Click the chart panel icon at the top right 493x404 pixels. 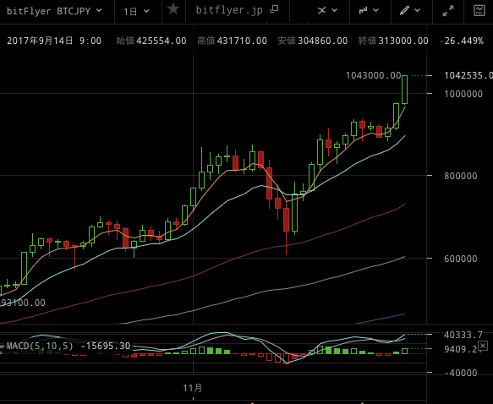pos(479,10)
